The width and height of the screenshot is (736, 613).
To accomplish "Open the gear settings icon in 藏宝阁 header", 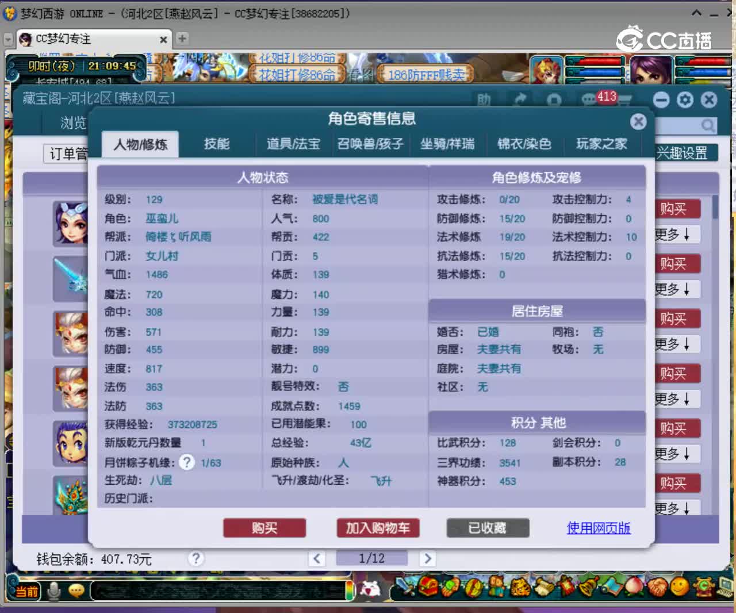I will (685, 100).
